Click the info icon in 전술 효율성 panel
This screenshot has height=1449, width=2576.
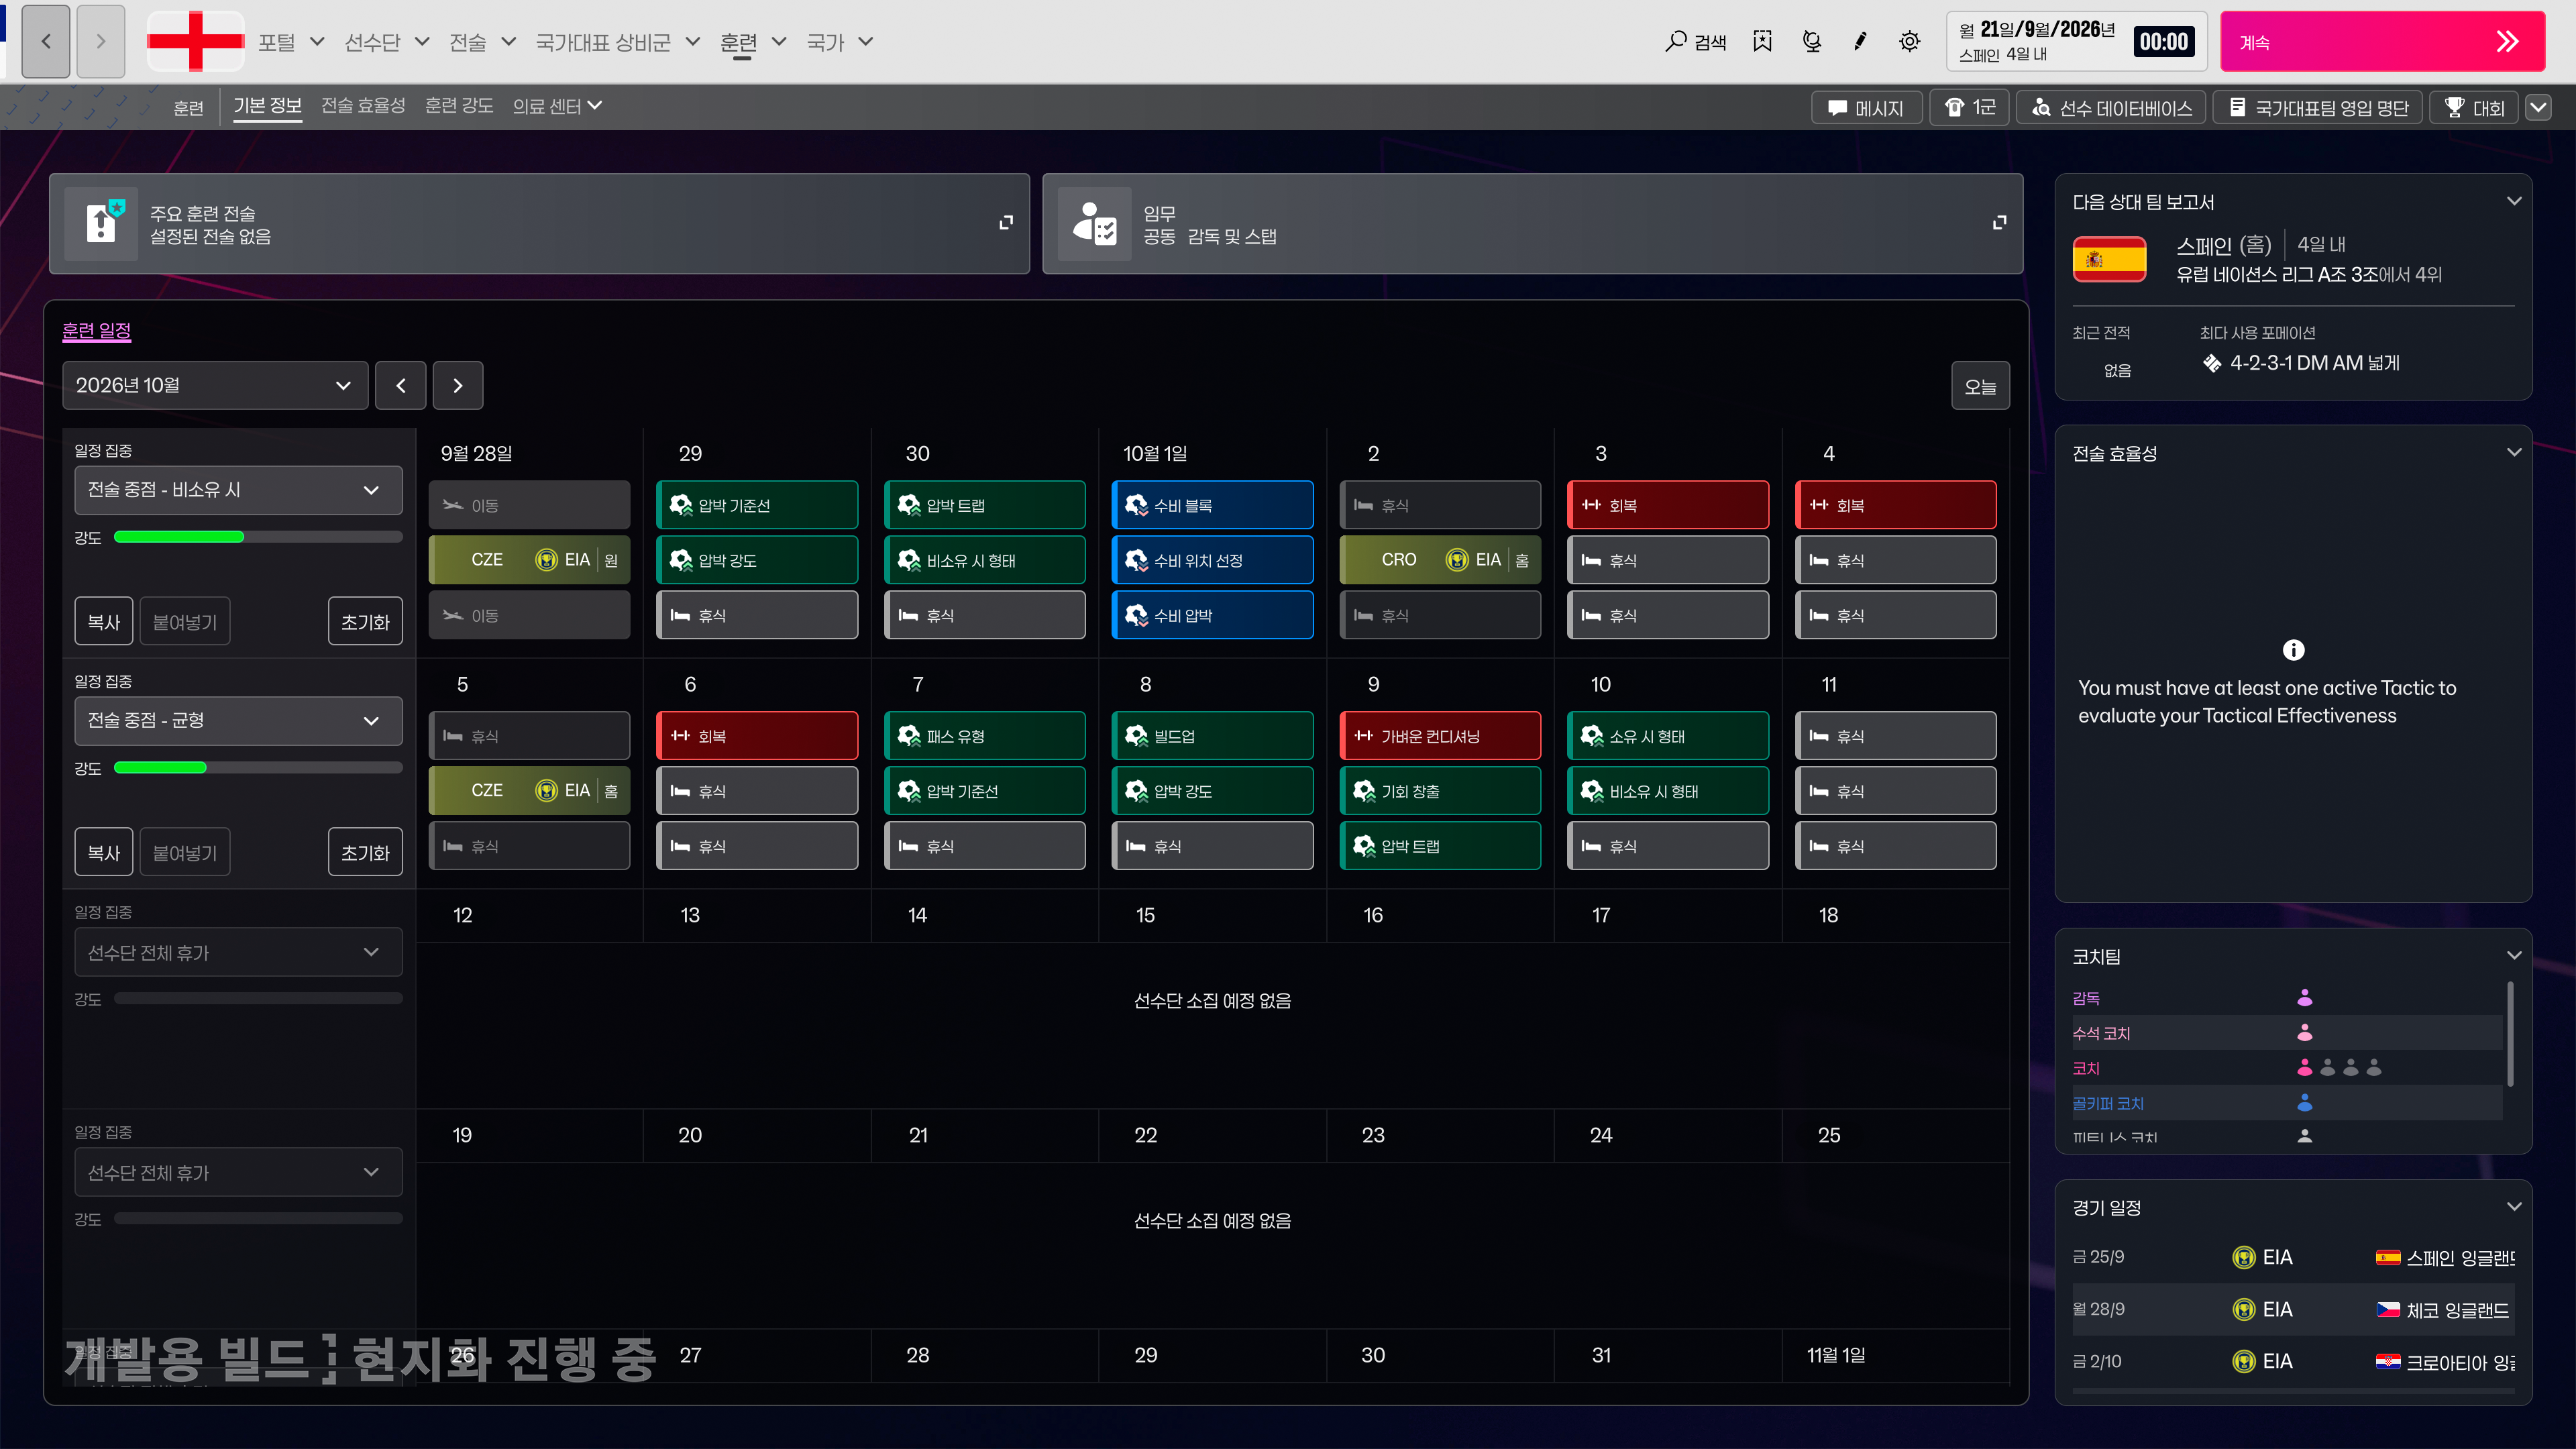tap(2293, 650)
